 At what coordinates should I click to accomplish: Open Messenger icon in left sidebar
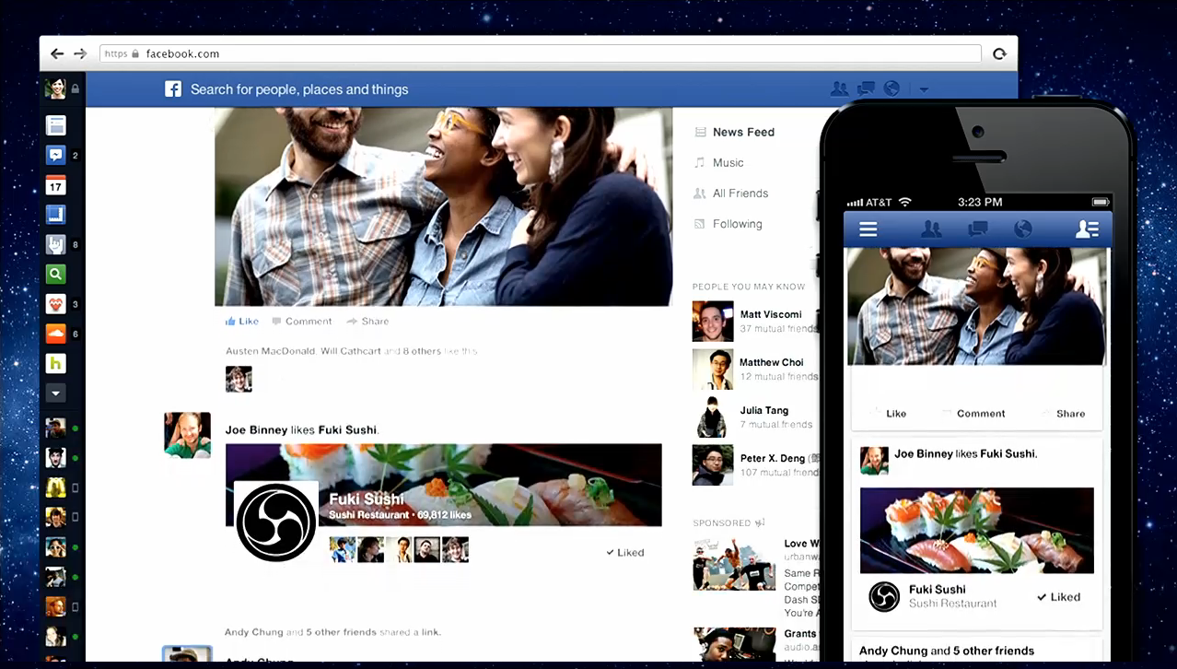coord(55,156)
